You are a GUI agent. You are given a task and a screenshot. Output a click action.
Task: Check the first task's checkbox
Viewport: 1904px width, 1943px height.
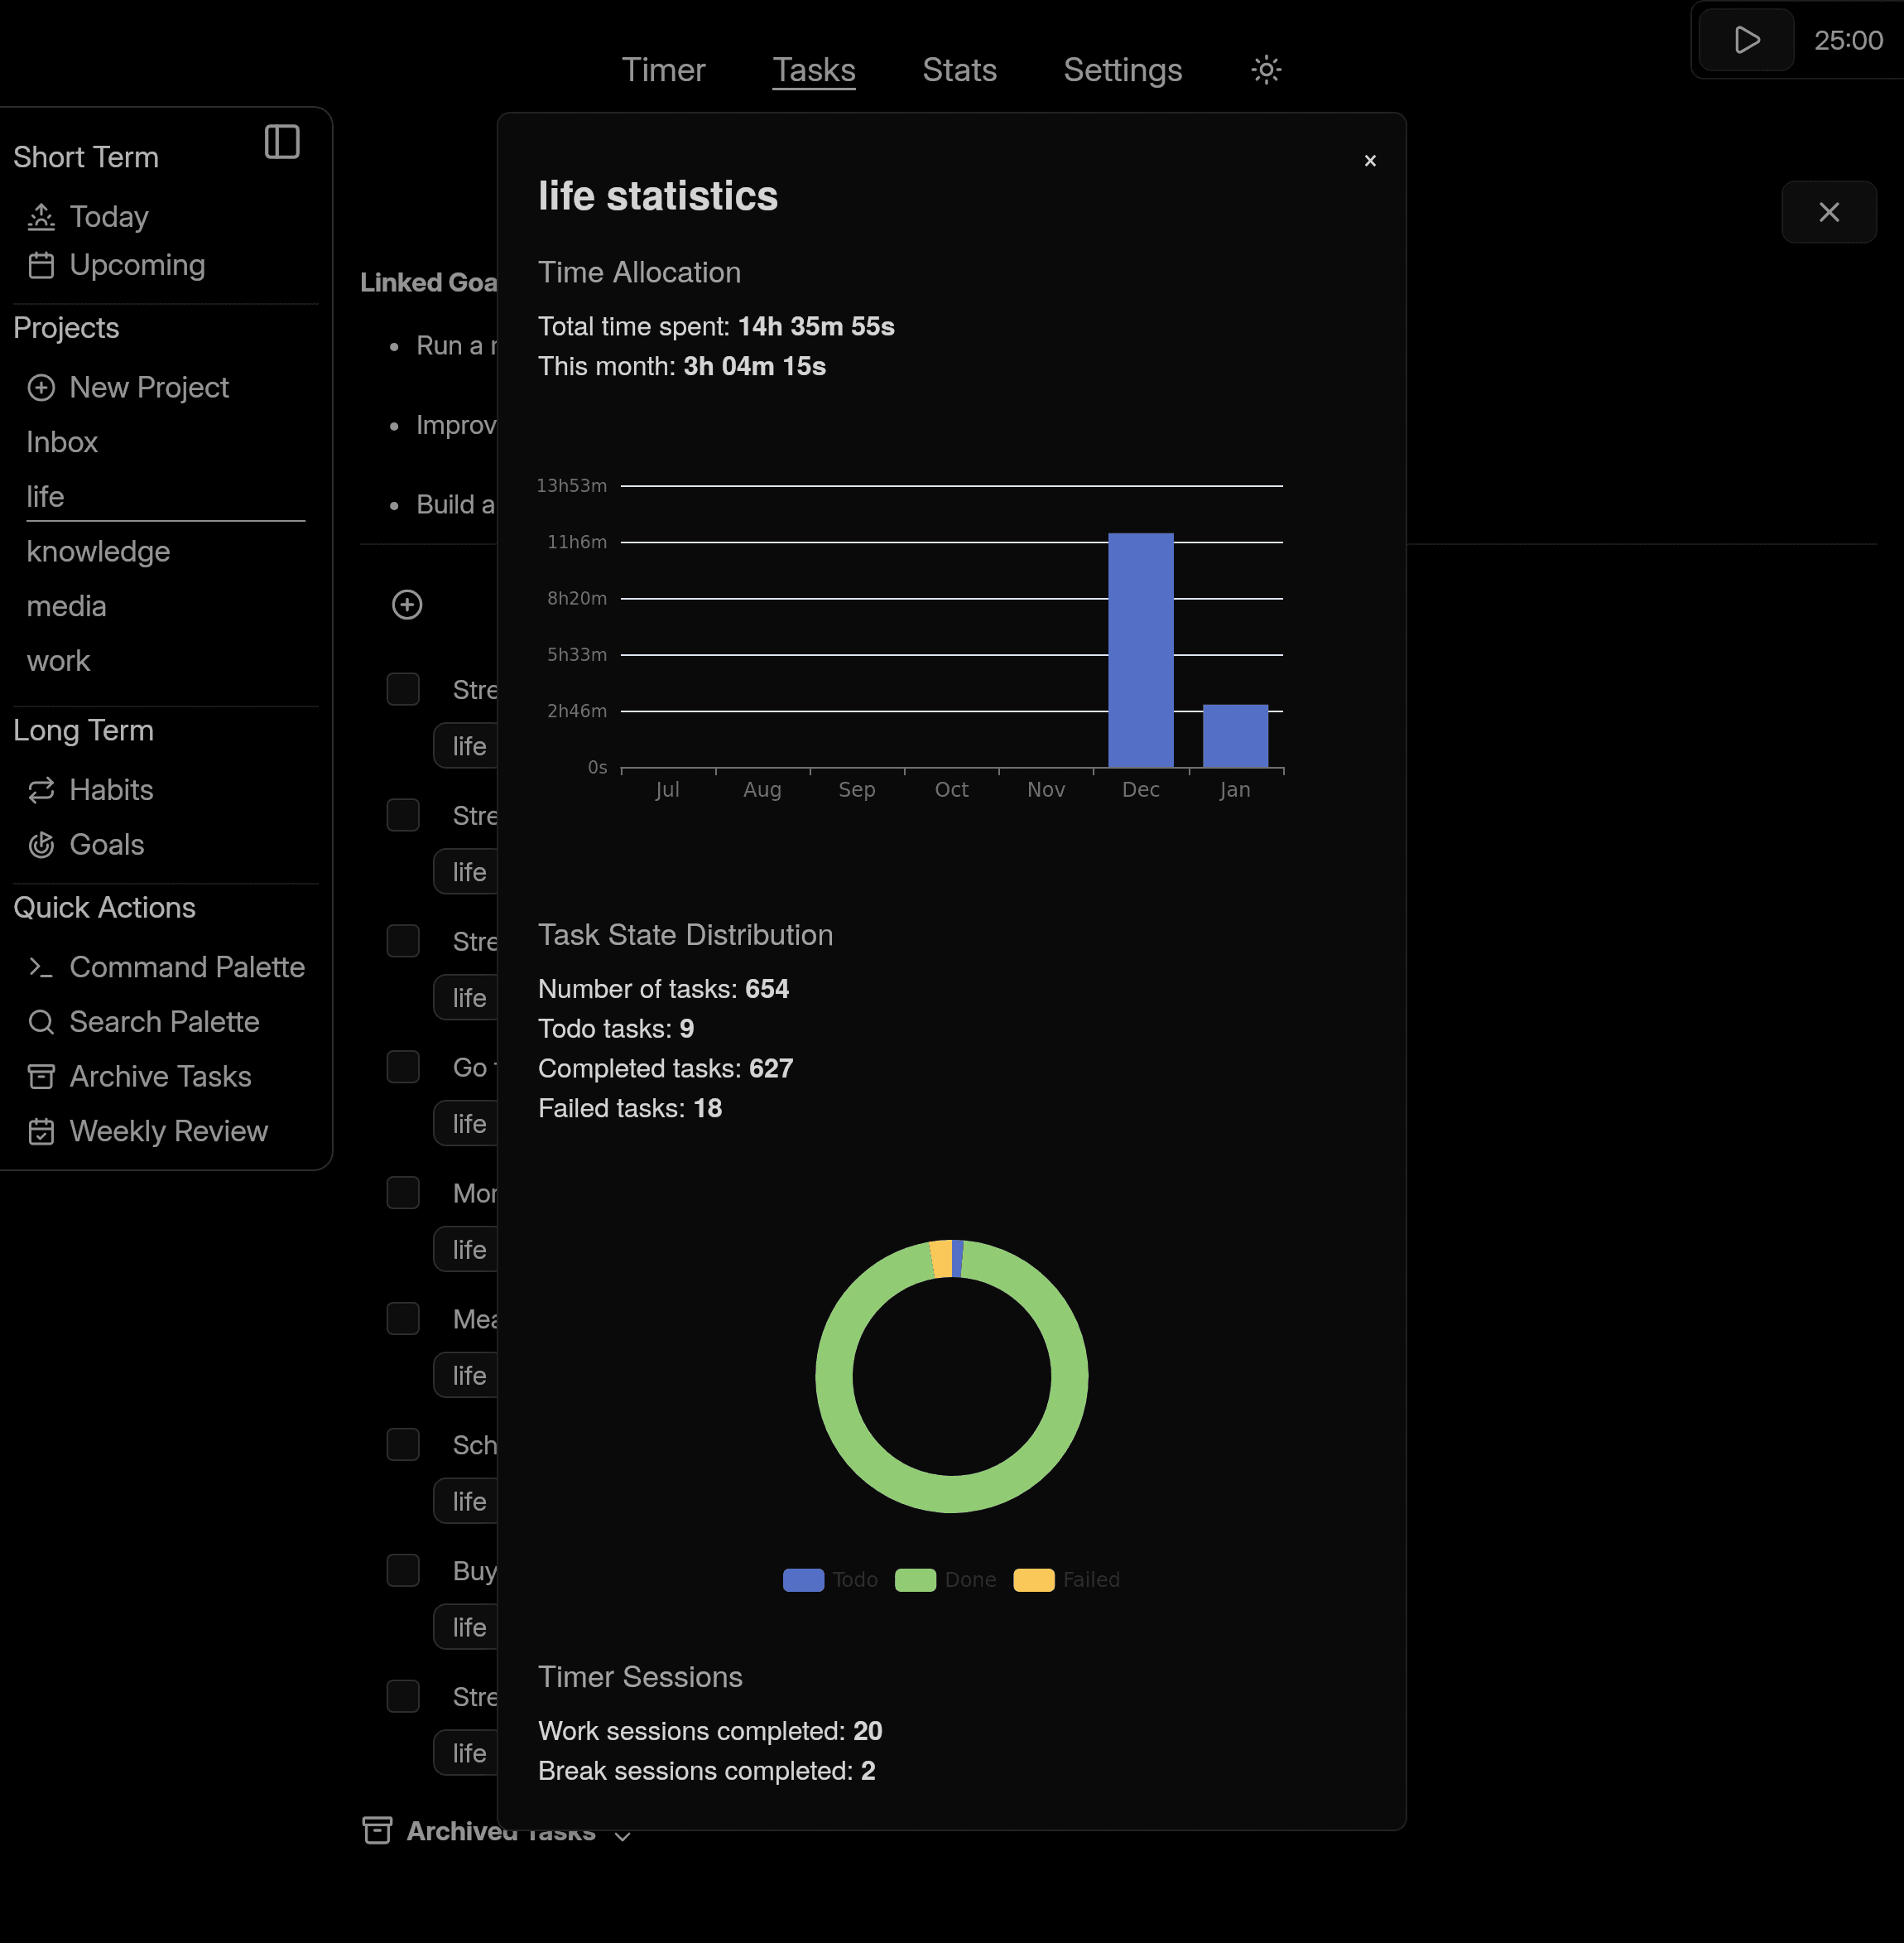click(403, 689)
